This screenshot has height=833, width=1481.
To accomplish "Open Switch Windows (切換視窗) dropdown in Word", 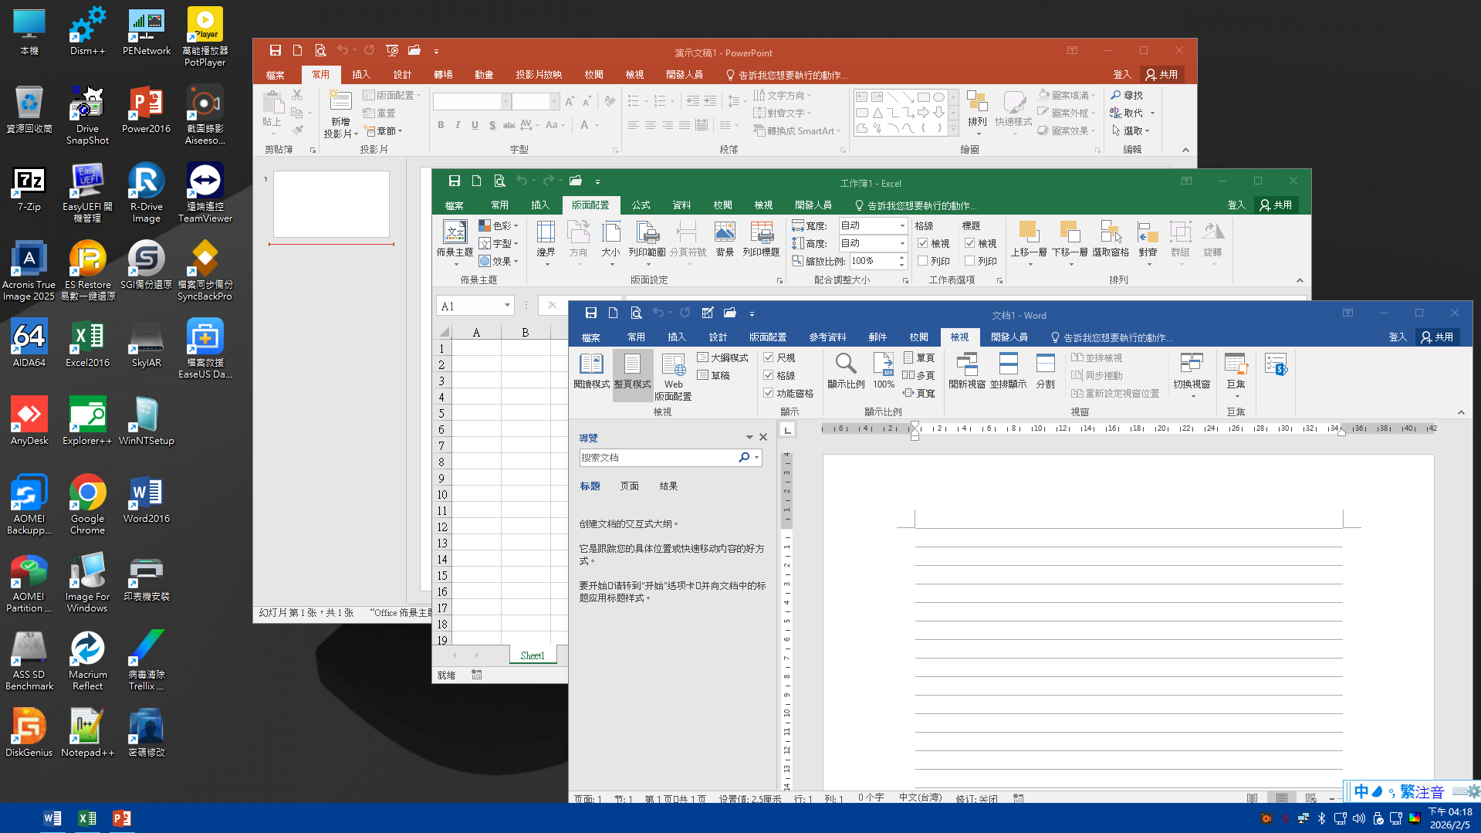I will [1192, 397].
